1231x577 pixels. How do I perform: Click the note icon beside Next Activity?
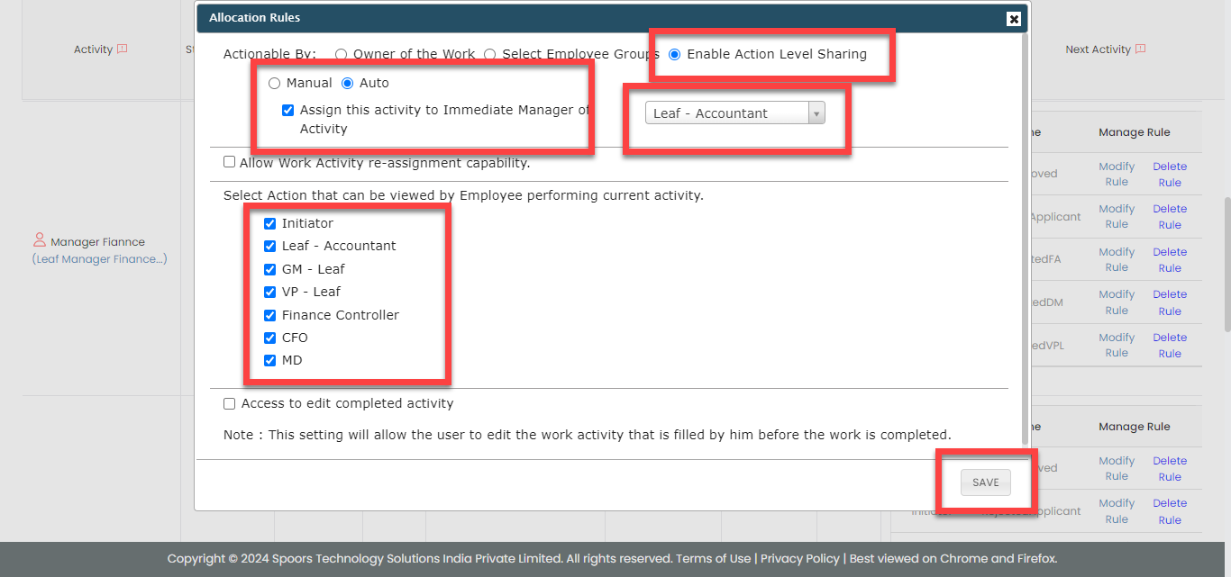tap(1140, 50)
